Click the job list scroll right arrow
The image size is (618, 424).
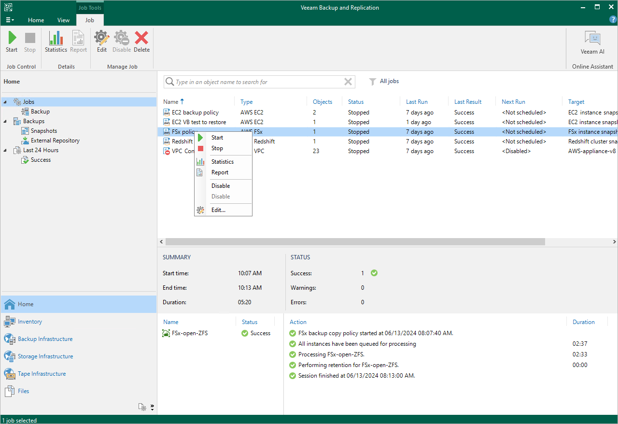614,241
